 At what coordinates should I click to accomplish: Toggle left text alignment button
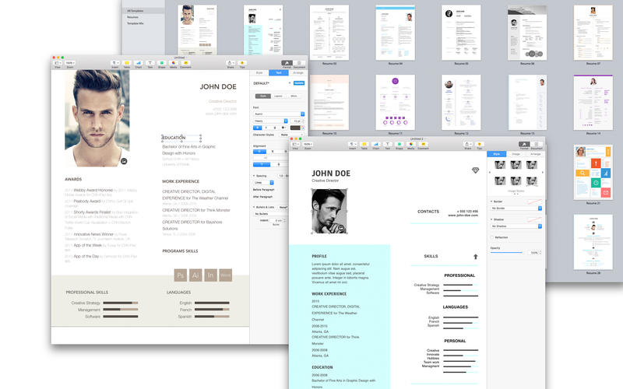[x=259, y=151]
